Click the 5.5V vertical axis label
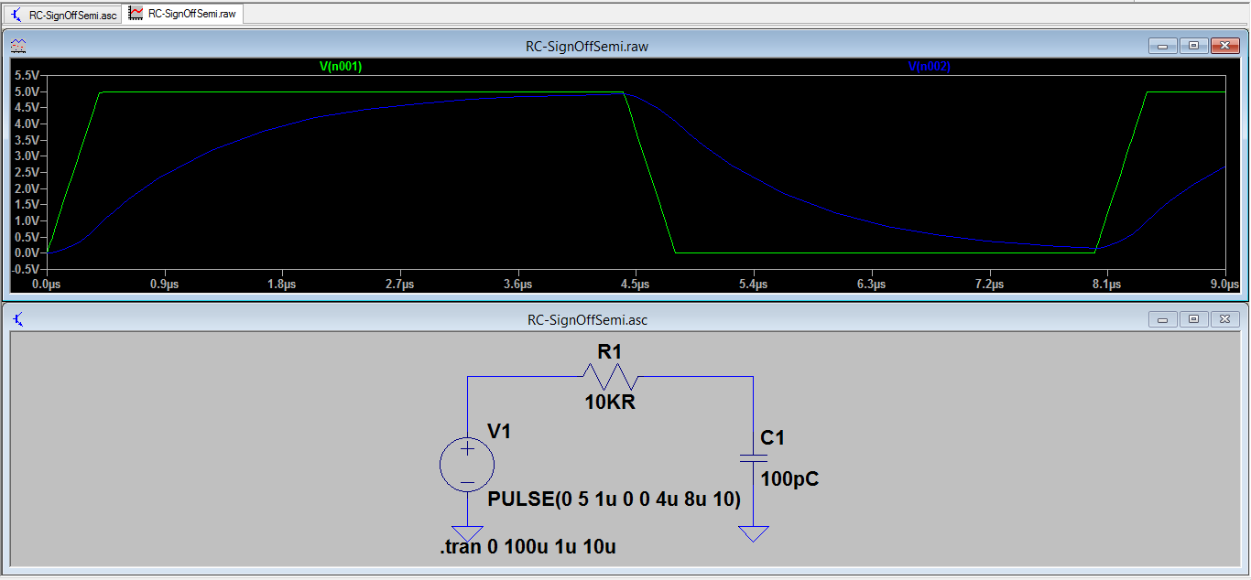 click(27, 75)
